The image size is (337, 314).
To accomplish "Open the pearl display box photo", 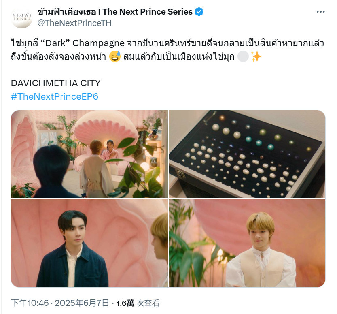I will click(x=247, y=154).
